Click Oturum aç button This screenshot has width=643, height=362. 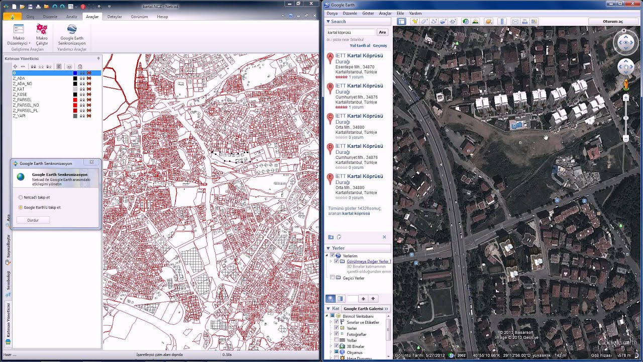coord(612,22)
